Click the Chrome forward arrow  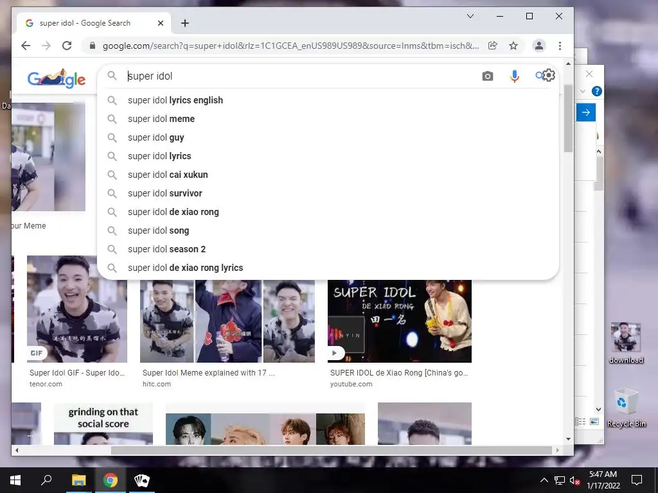[46, 46]
